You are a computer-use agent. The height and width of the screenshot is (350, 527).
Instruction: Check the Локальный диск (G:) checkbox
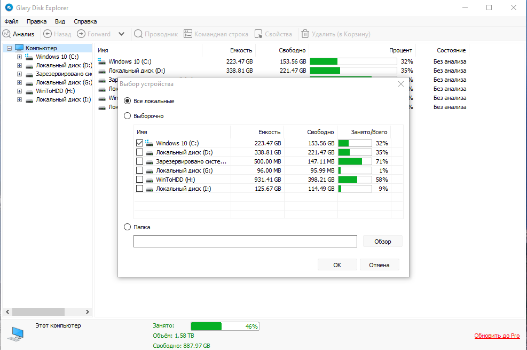coord(139,170)
